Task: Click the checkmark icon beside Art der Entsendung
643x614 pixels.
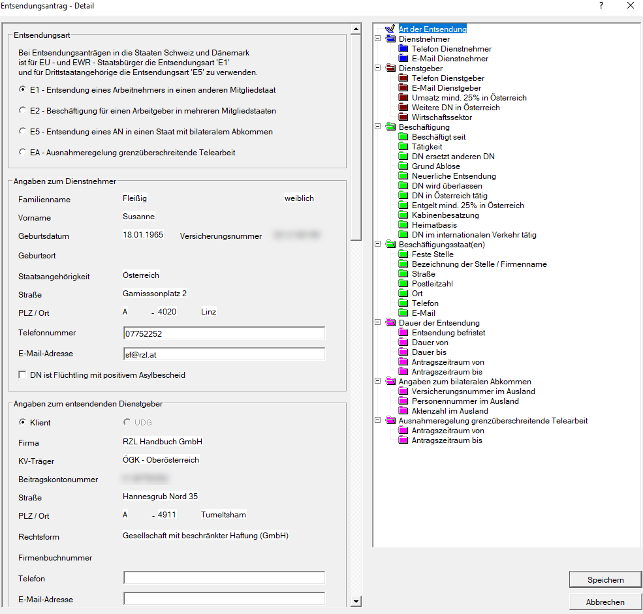Action: (x=390, y=29)
